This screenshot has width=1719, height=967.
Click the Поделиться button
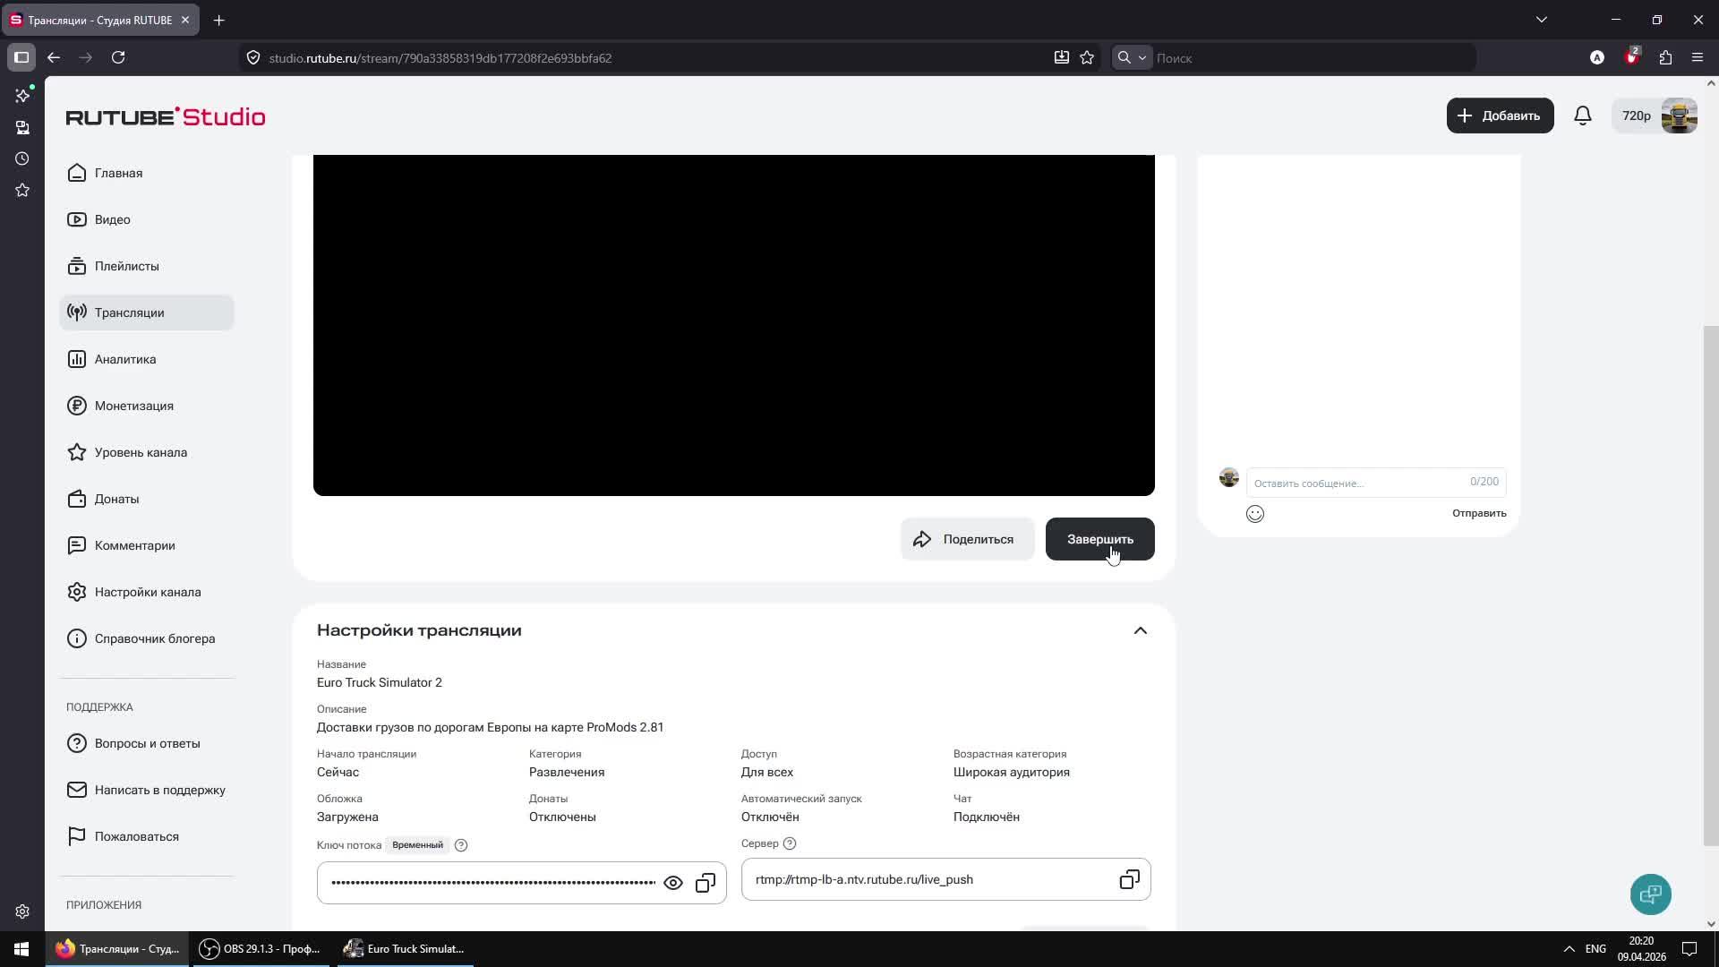coord(966,539)
